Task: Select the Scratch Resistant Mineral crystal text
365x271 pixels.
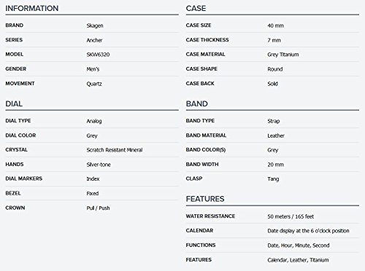Action: [x=115, y=150]
